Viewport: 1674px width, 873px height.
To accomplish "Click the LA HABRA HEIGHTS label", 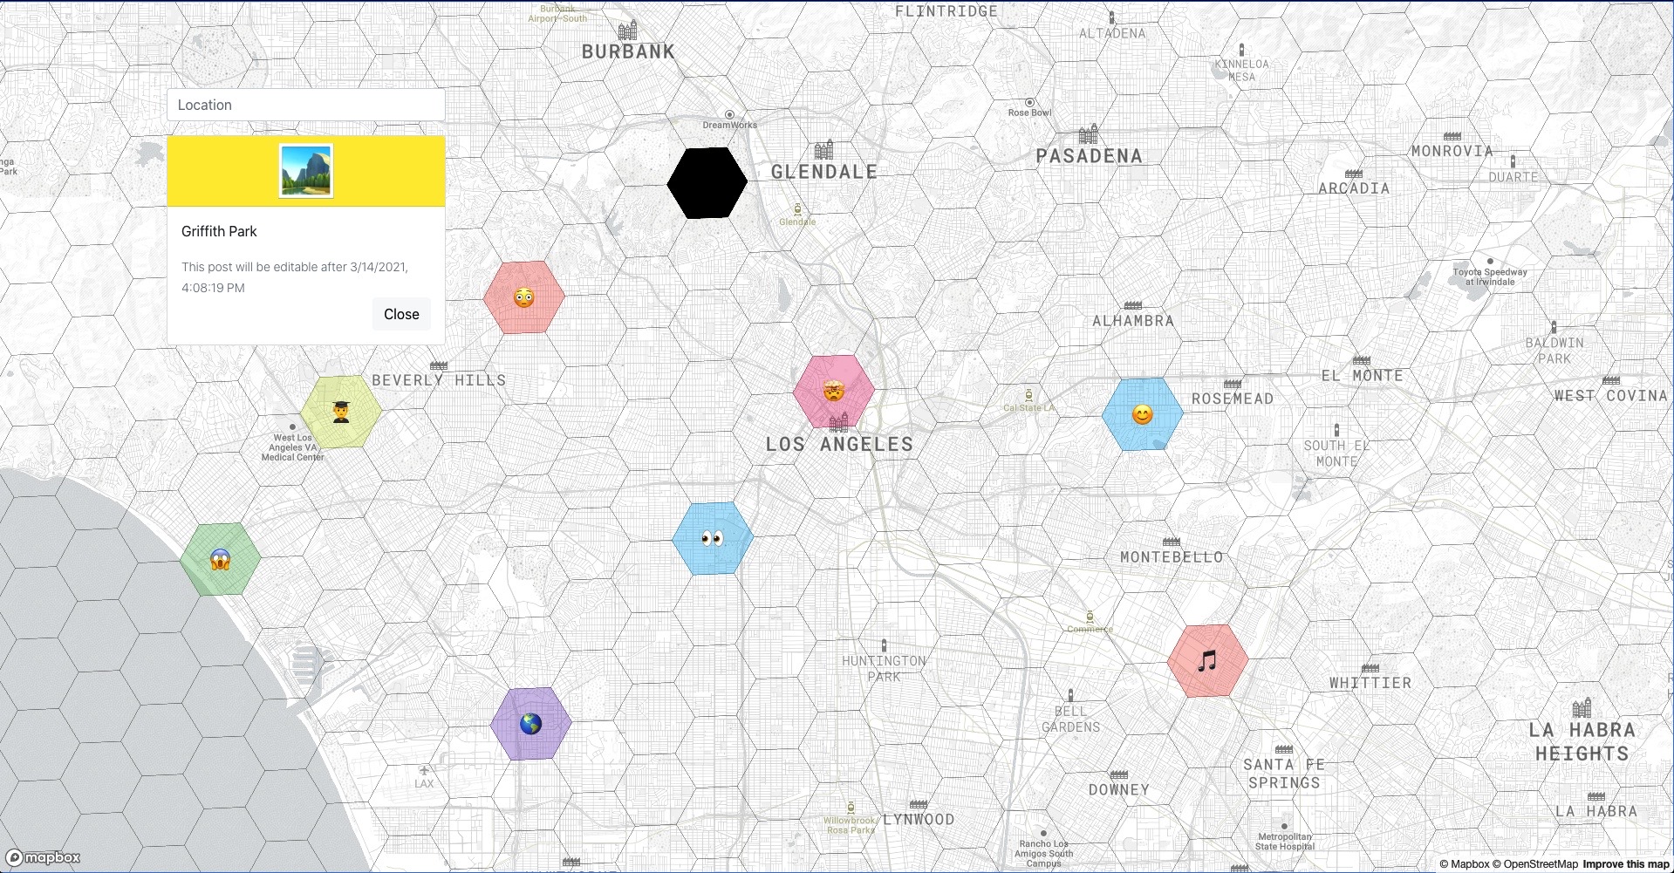I will [1582, 742].
